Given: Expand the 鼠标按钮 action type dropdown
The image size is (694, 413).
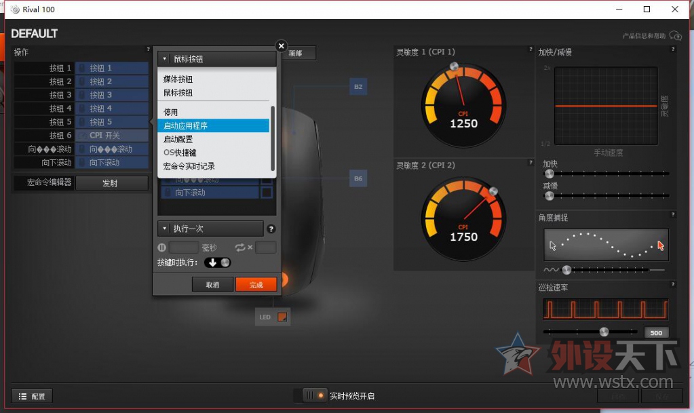Looking at the screenshot, I should click(x=217, y=59).
